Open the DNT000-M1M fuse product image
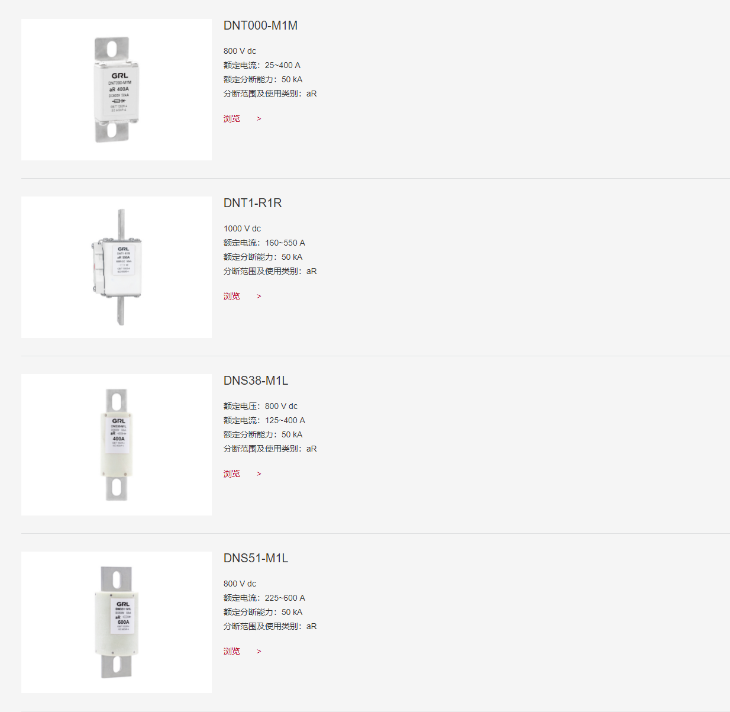 (117, 89)
